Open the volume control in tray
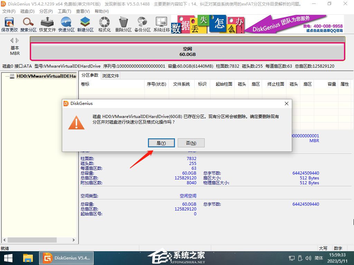 (308, 258)
